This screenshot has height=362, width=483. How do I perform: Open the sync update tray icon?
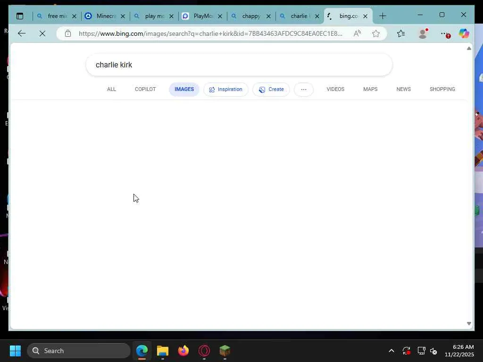pyautogui.click(x=407, y=351)
